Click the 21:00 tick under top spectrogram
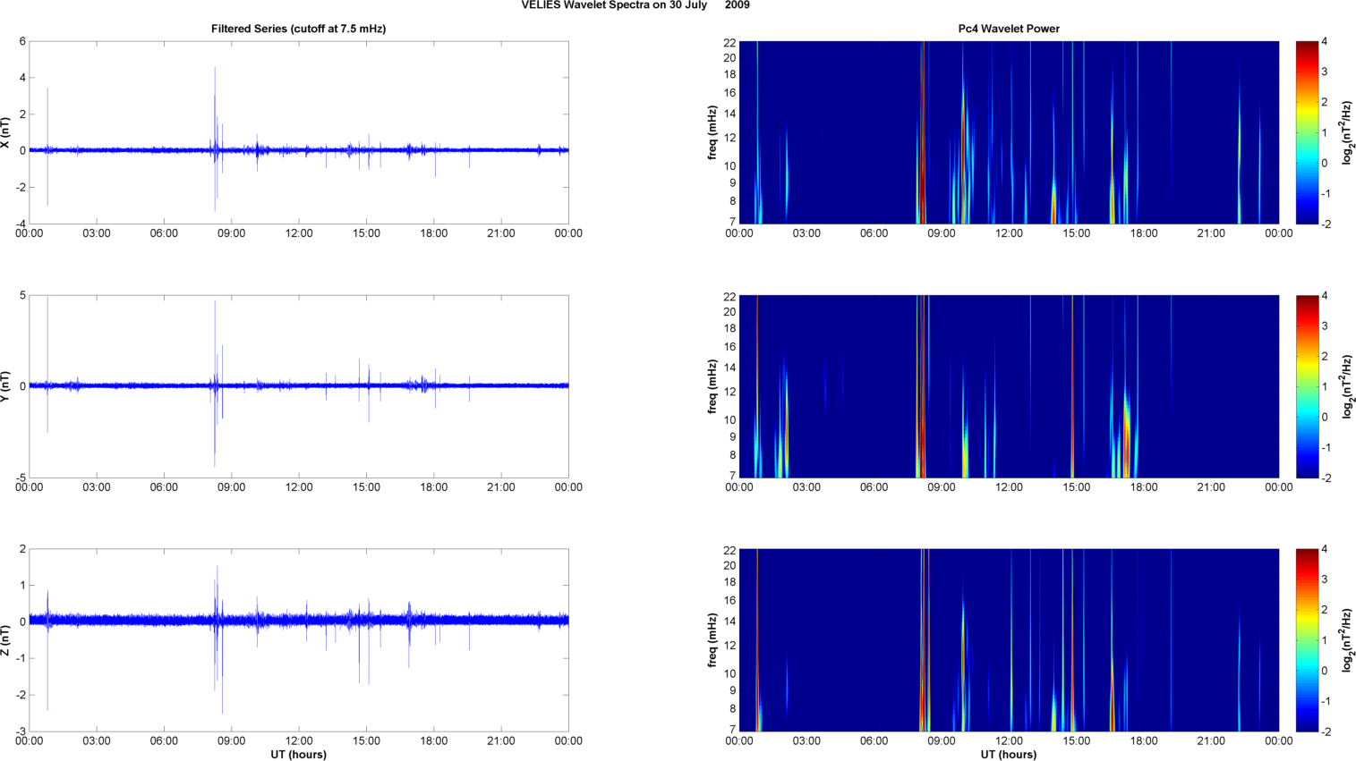The image size is (1356, 761). point(1211,233)
